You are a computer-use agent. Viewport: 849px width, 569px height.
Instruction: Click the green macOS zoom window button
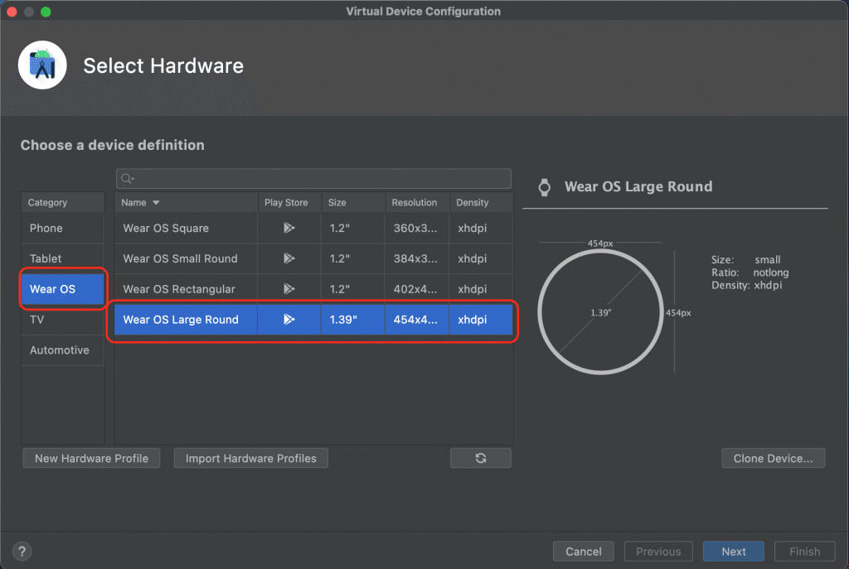[x=46, y=12]
